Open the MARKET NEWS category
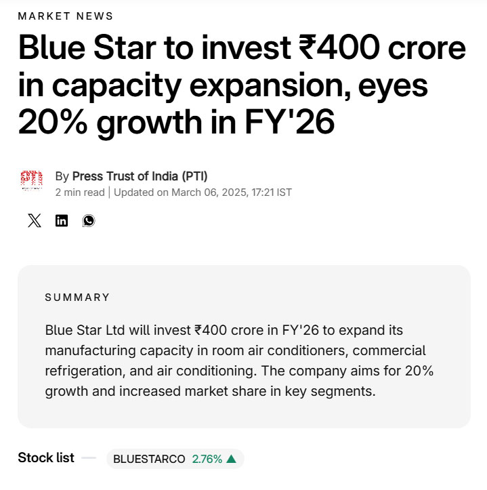487x490 pixels. click(66, 16)
